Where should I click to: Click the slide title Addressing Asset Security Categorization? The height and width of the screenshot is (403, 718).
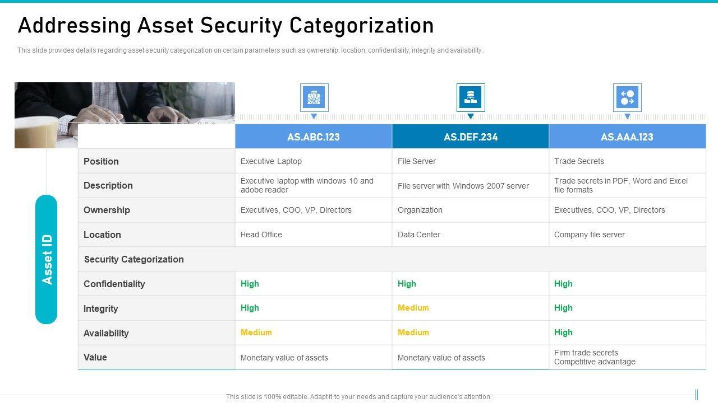click(225, 26)
